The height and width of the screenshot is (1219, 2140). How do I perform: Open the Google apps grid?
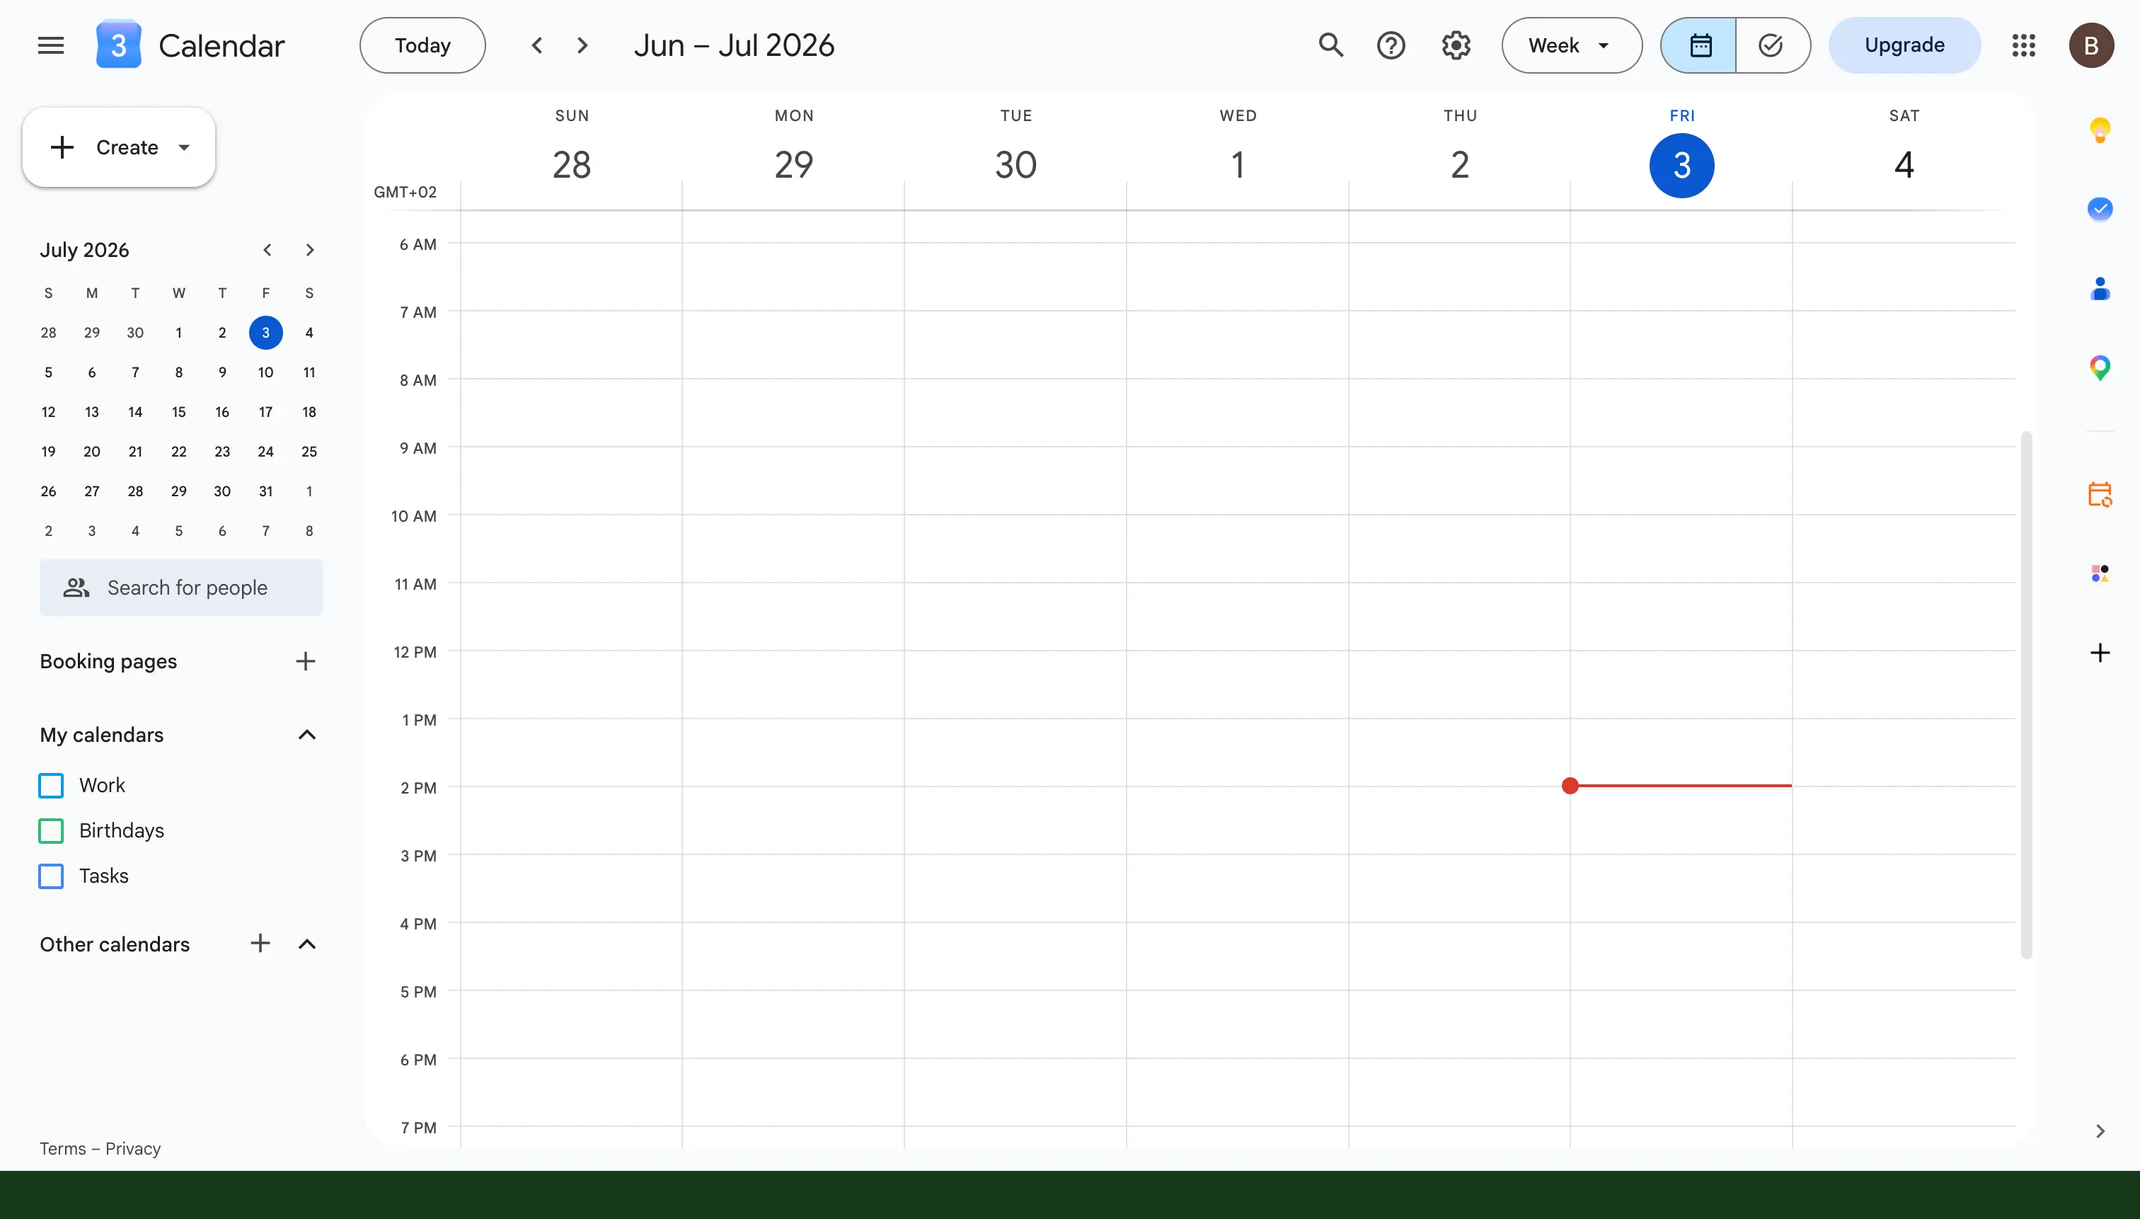2024,45
